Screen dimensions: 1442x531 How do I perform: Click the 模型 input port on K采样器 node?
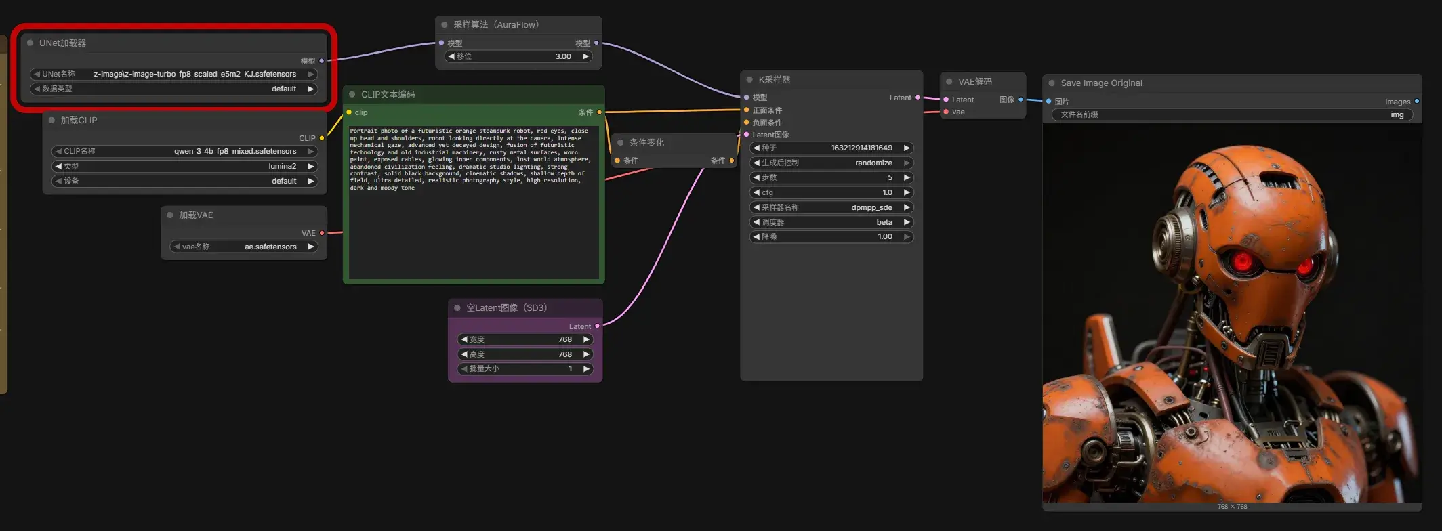(747, 98)
